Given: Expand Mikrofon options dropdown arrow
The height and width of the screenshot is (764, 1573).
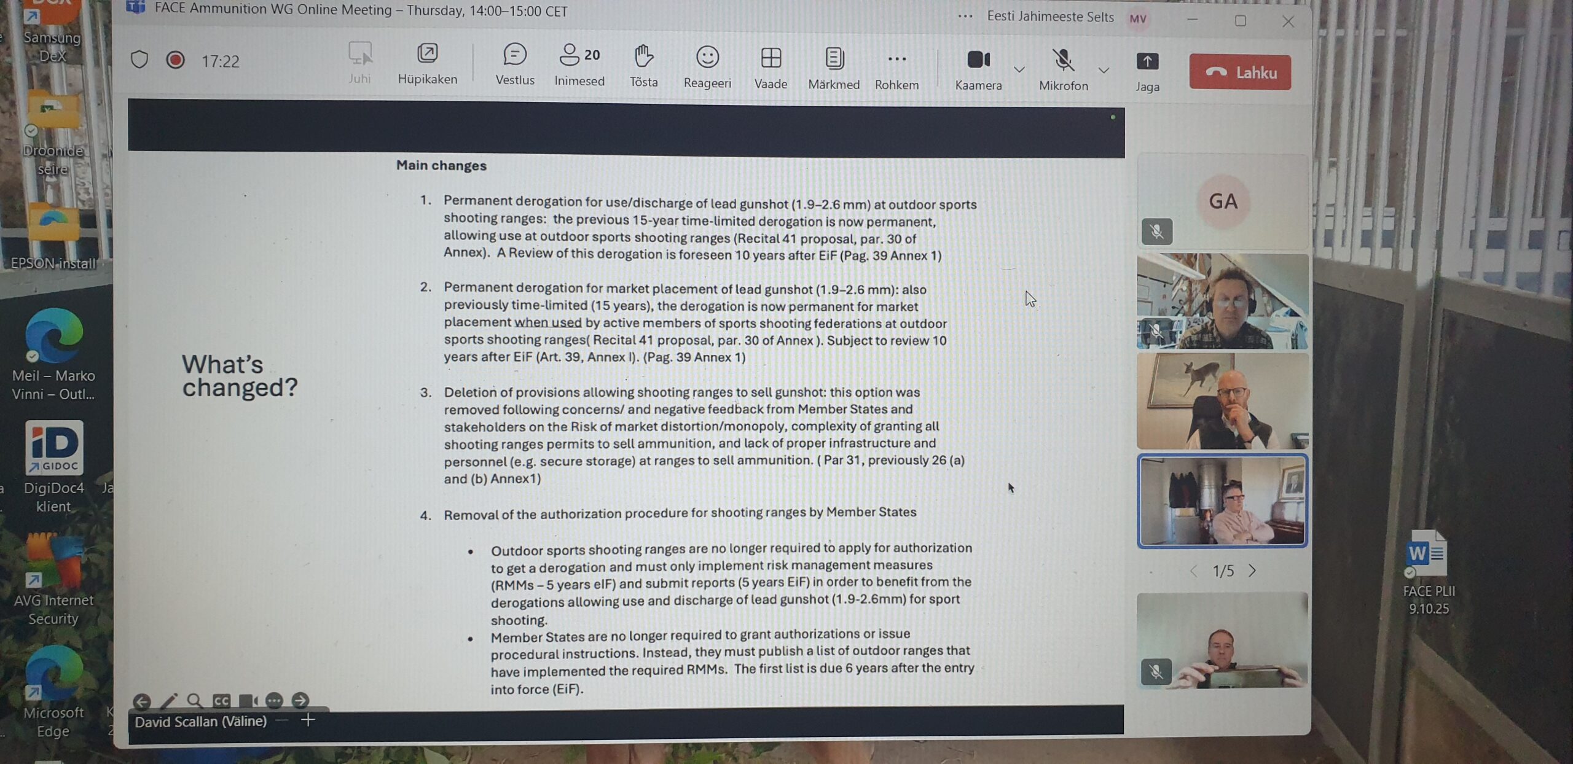Looking at the screenshot, I should tap(1104, 70).
